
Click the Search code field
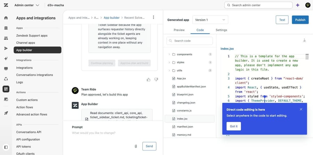(190, 41)
